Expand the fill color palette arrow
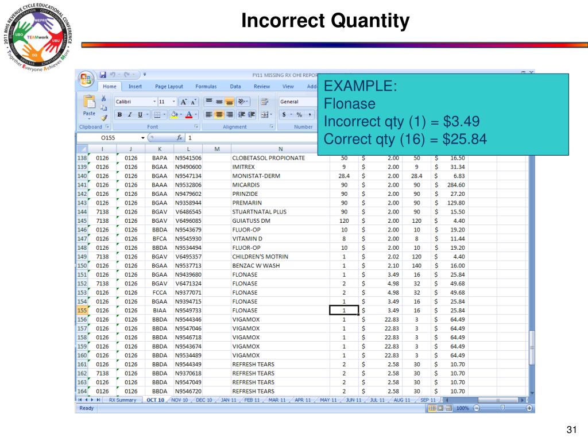The width and height of the screenshot is (588, 441). pos(181,115)
